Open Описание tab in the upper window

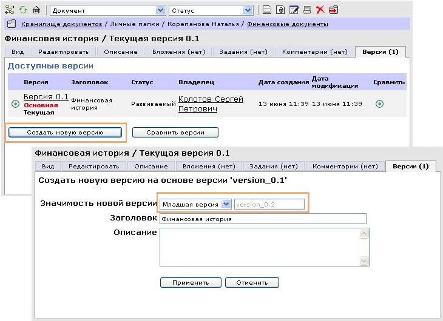[121, 52]
